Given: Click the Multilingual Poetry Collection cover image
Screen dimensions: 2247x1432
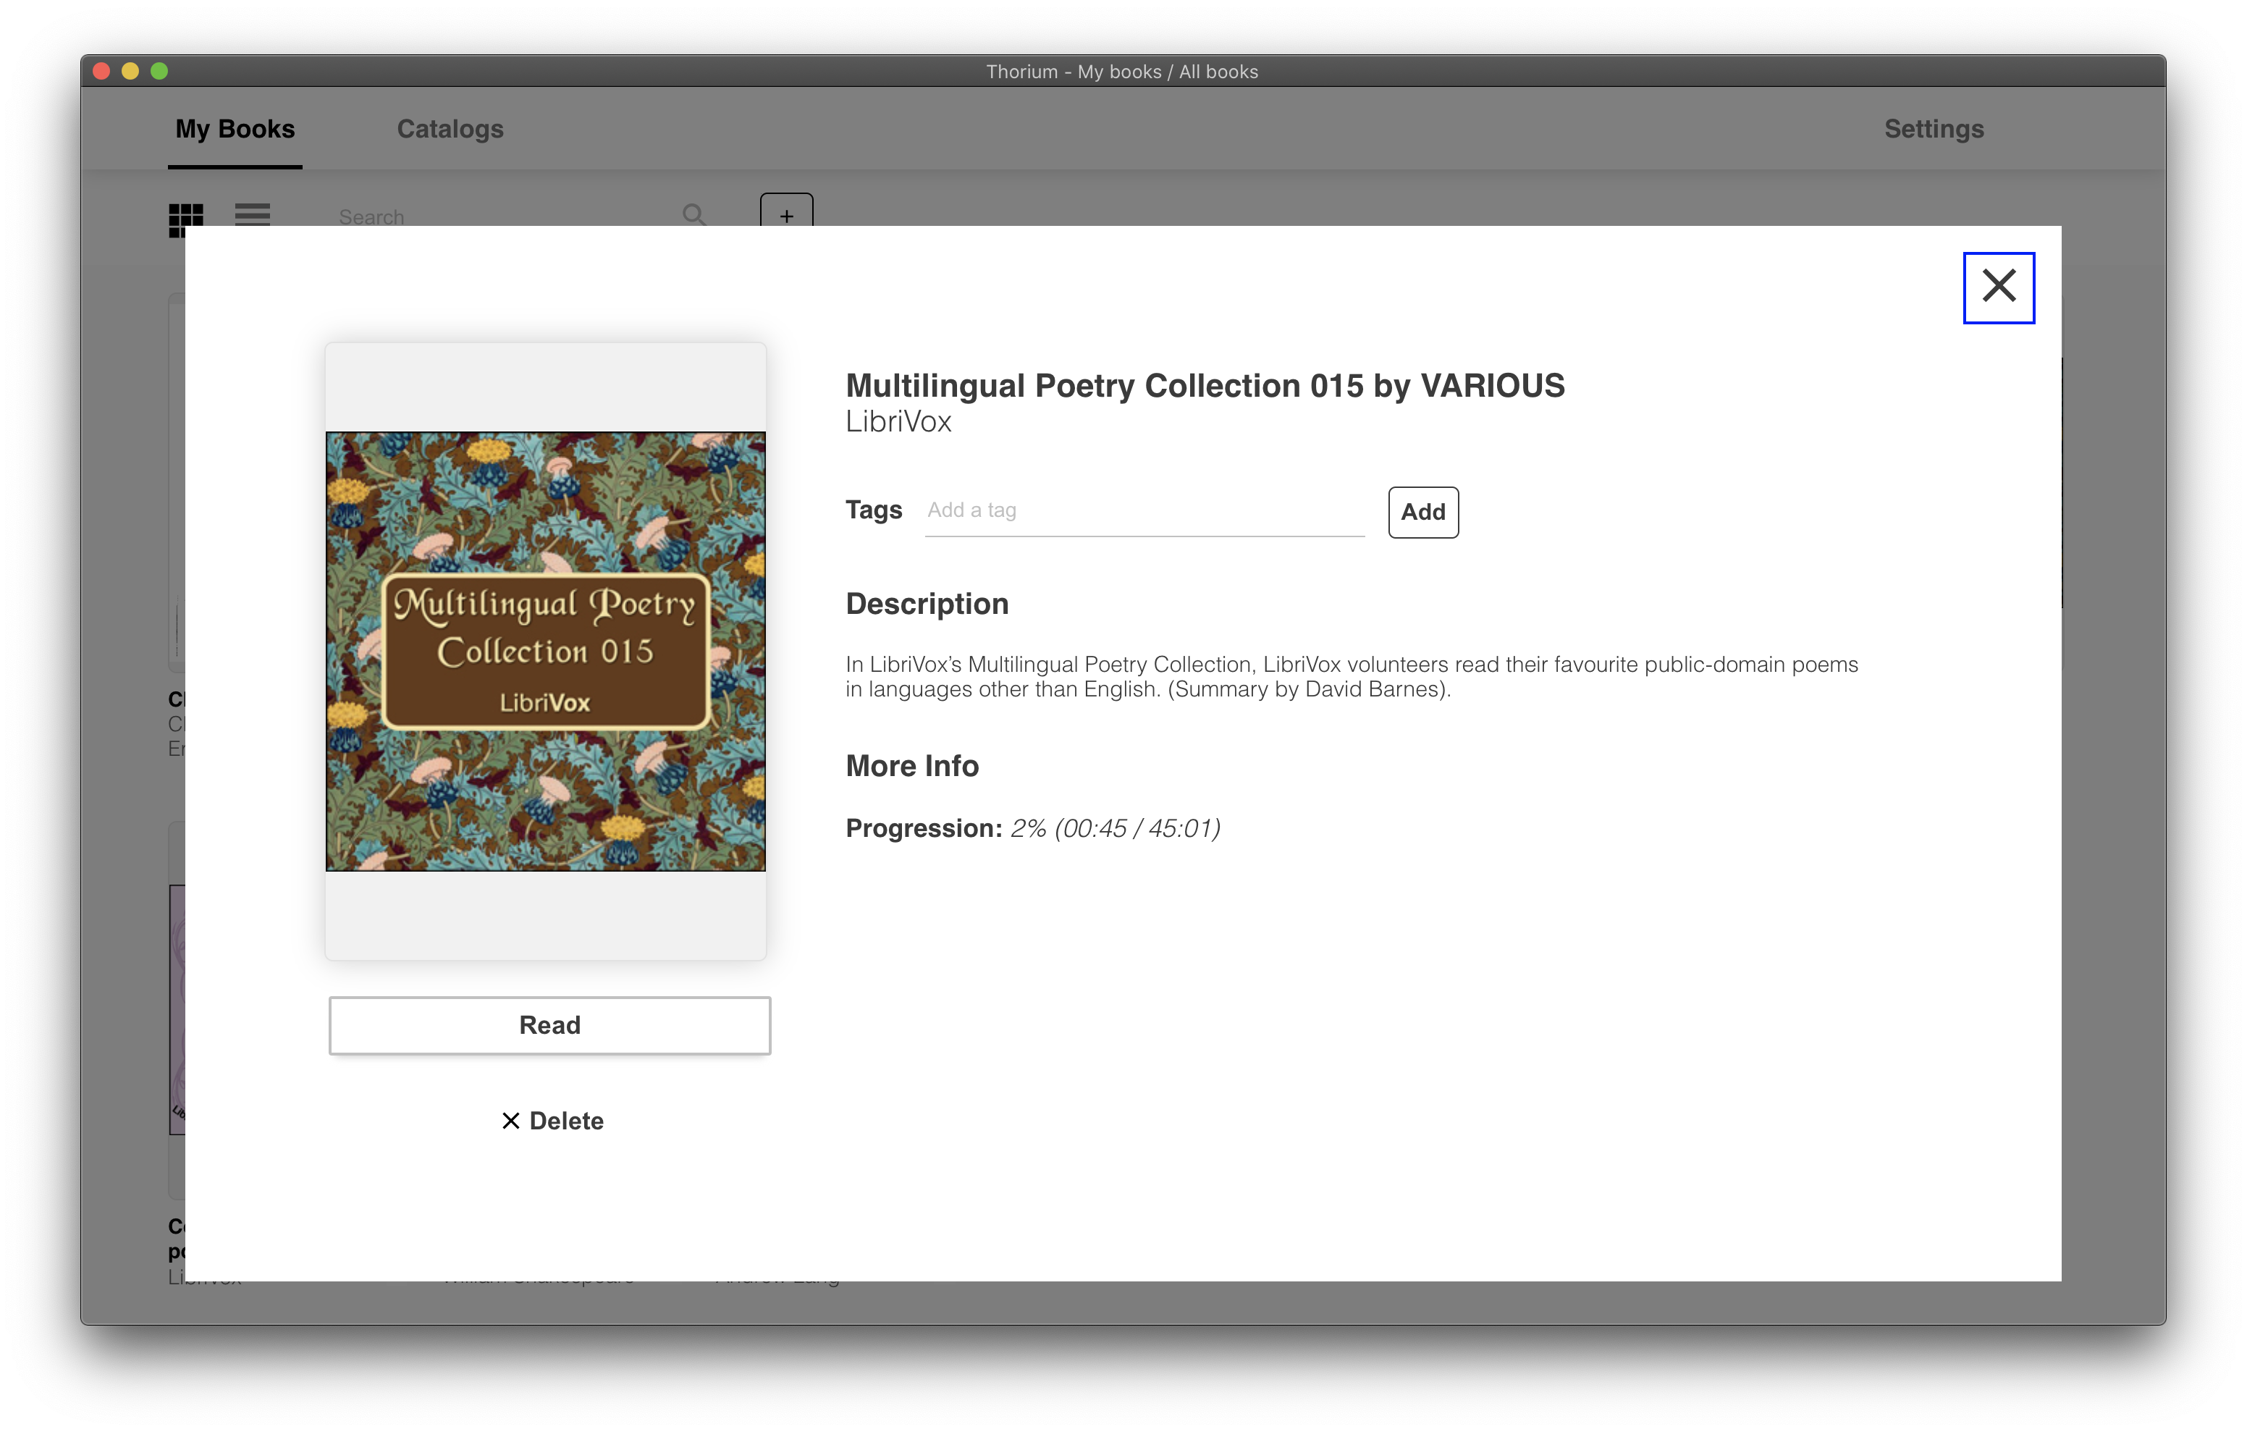Looking at the screenshot, I should click(545, 651).
